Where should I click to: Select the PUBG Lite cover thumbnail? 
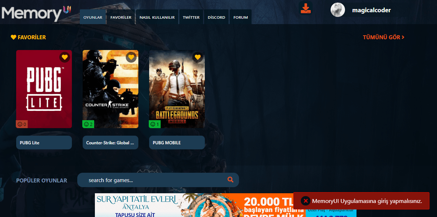tap(44, 89)
